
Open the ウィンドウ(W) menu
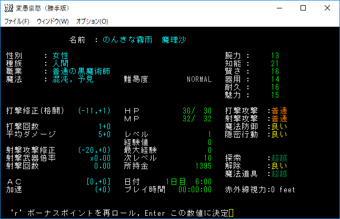pos(53,22)
